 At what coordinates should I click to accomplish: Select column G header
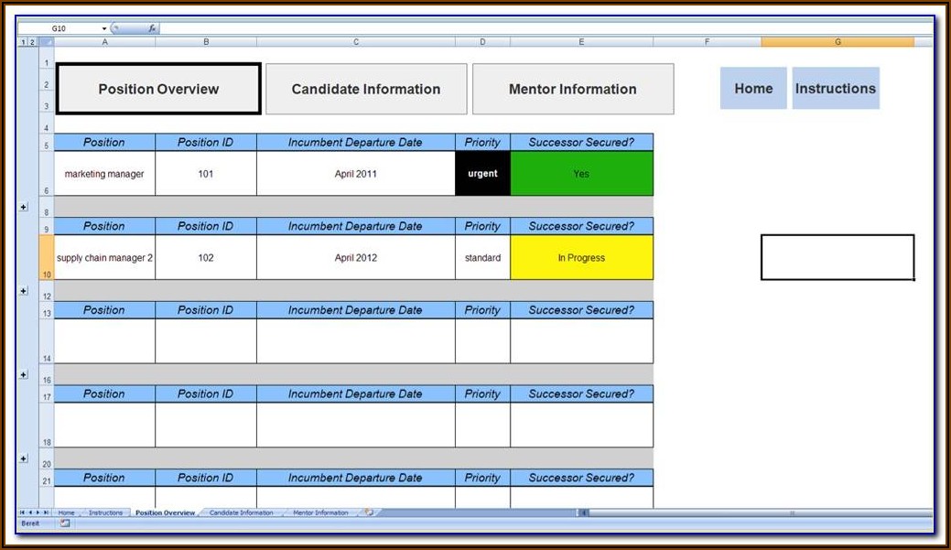point(837,42)
